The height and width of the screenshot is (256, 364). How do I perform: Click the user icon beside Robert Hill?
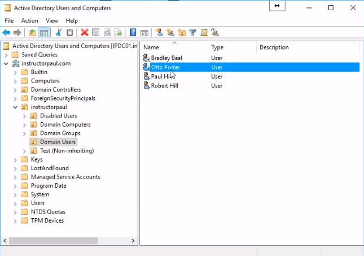click(x=147, y=85)
